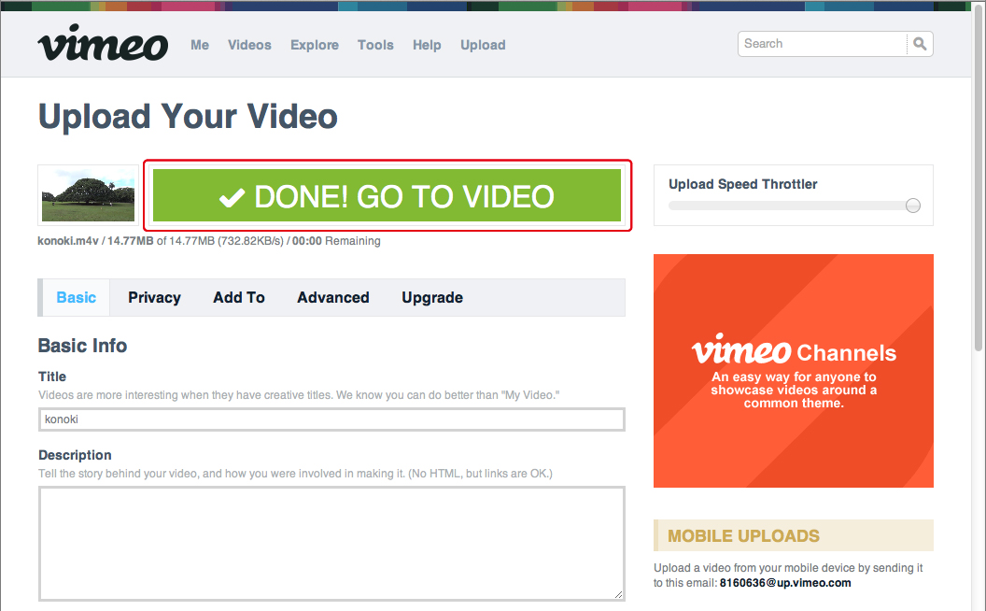
Task: Open the Help menu
Action: 427,45
